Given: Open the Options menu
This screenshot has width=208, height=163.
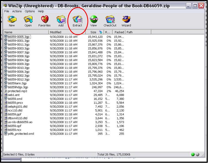Looking at the screenshot, I should pyautogui.click(x=30, y=11).
